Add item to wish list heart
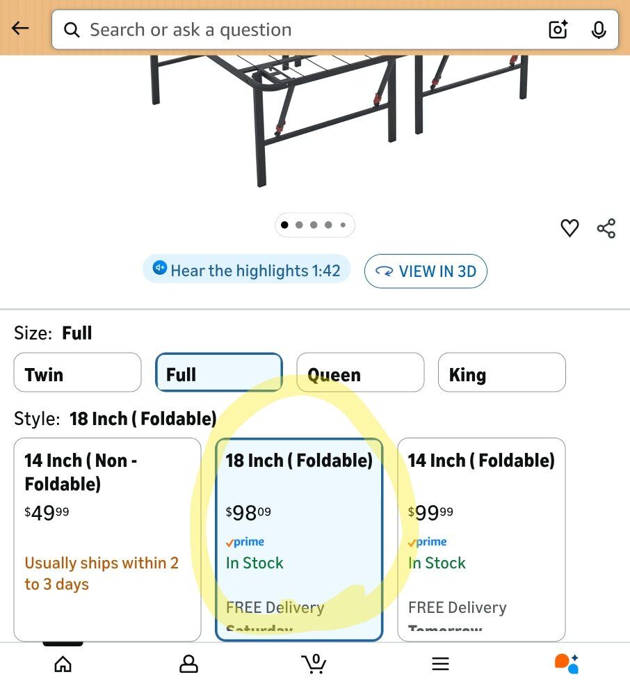This screenshot has width=630, height=686. (x=570, y=228)
